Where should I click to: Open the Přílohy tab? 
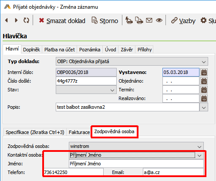pos(145,50)
